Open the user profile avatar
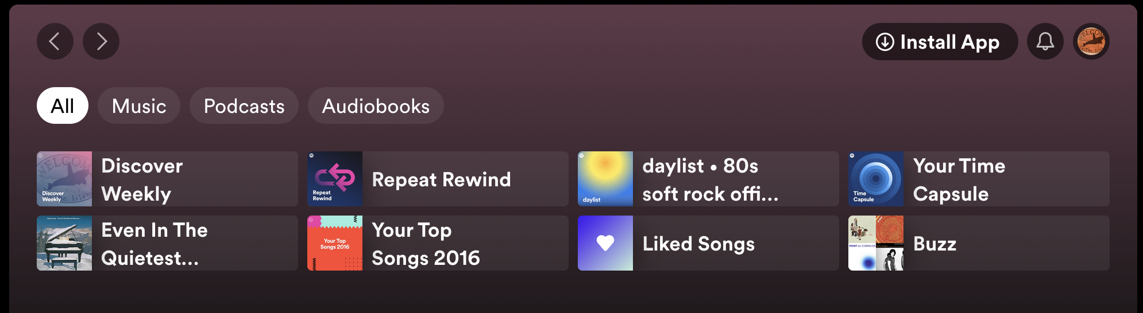1143x313 pixels. 1091,41
